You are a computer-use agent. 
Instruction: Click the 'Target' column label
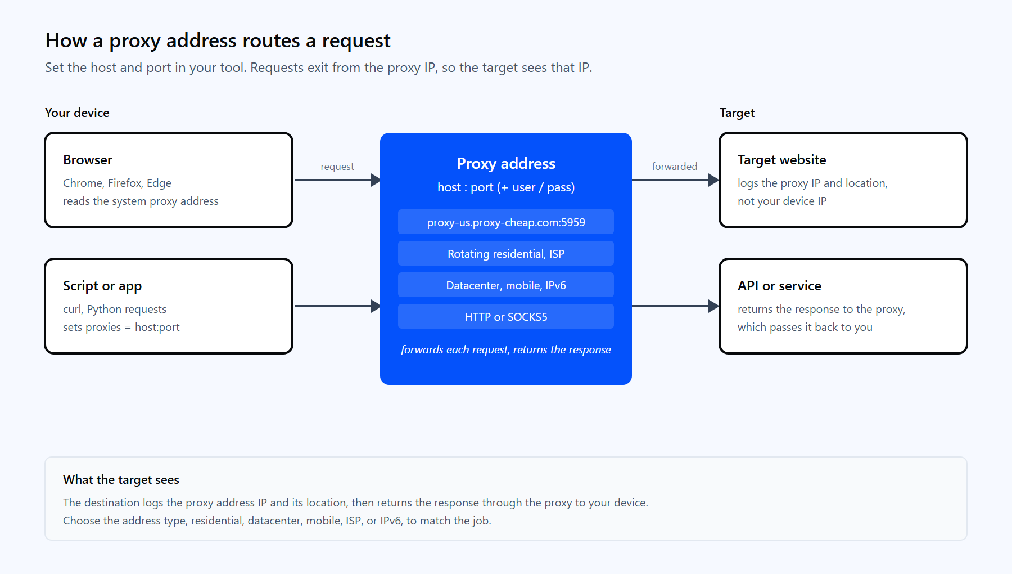pyautogui.click(x=737, y=113)
